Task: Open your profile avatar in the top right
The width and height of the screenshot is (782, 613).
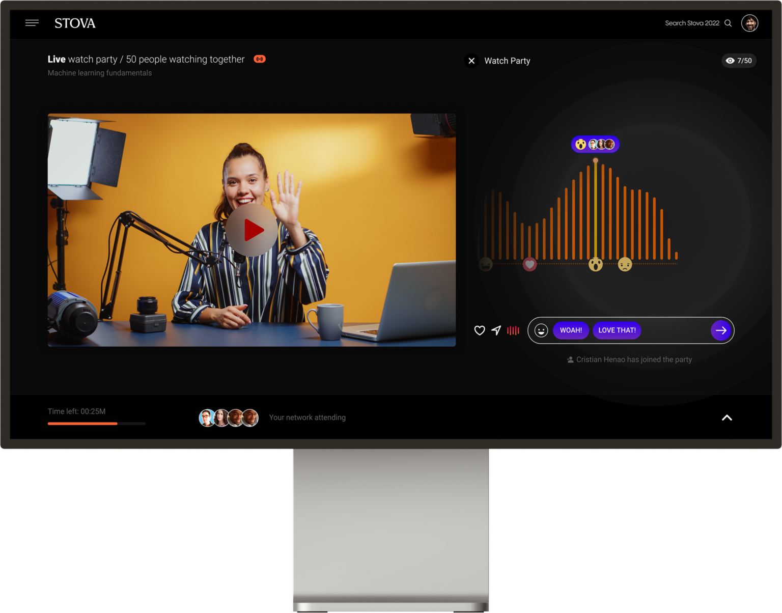Action: pos(749,23)
